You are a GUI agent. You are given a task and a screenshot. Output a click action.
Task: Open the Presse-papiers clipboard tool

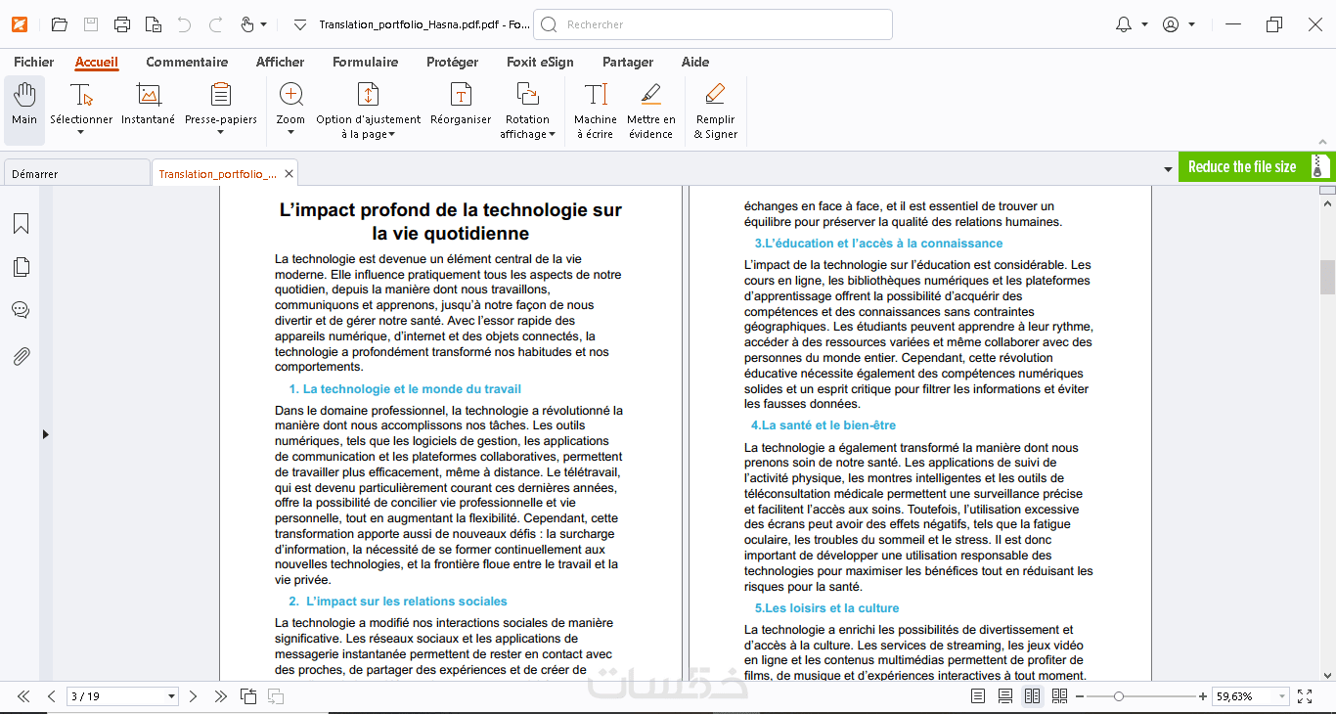pos(221,102)
